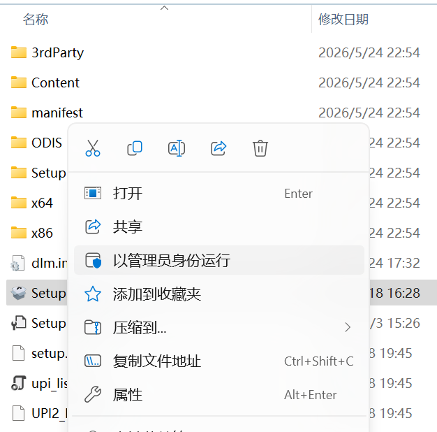
Task: Select the dlm.ini settings file icon
Action: (18, 263)
